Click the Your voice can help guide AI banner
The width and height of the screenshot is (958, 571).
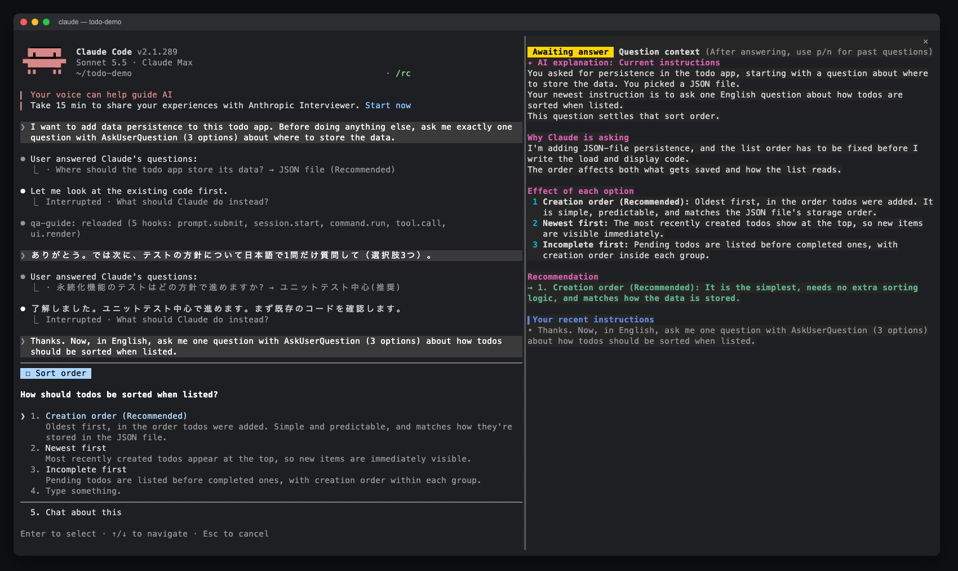tap(101, 95)
